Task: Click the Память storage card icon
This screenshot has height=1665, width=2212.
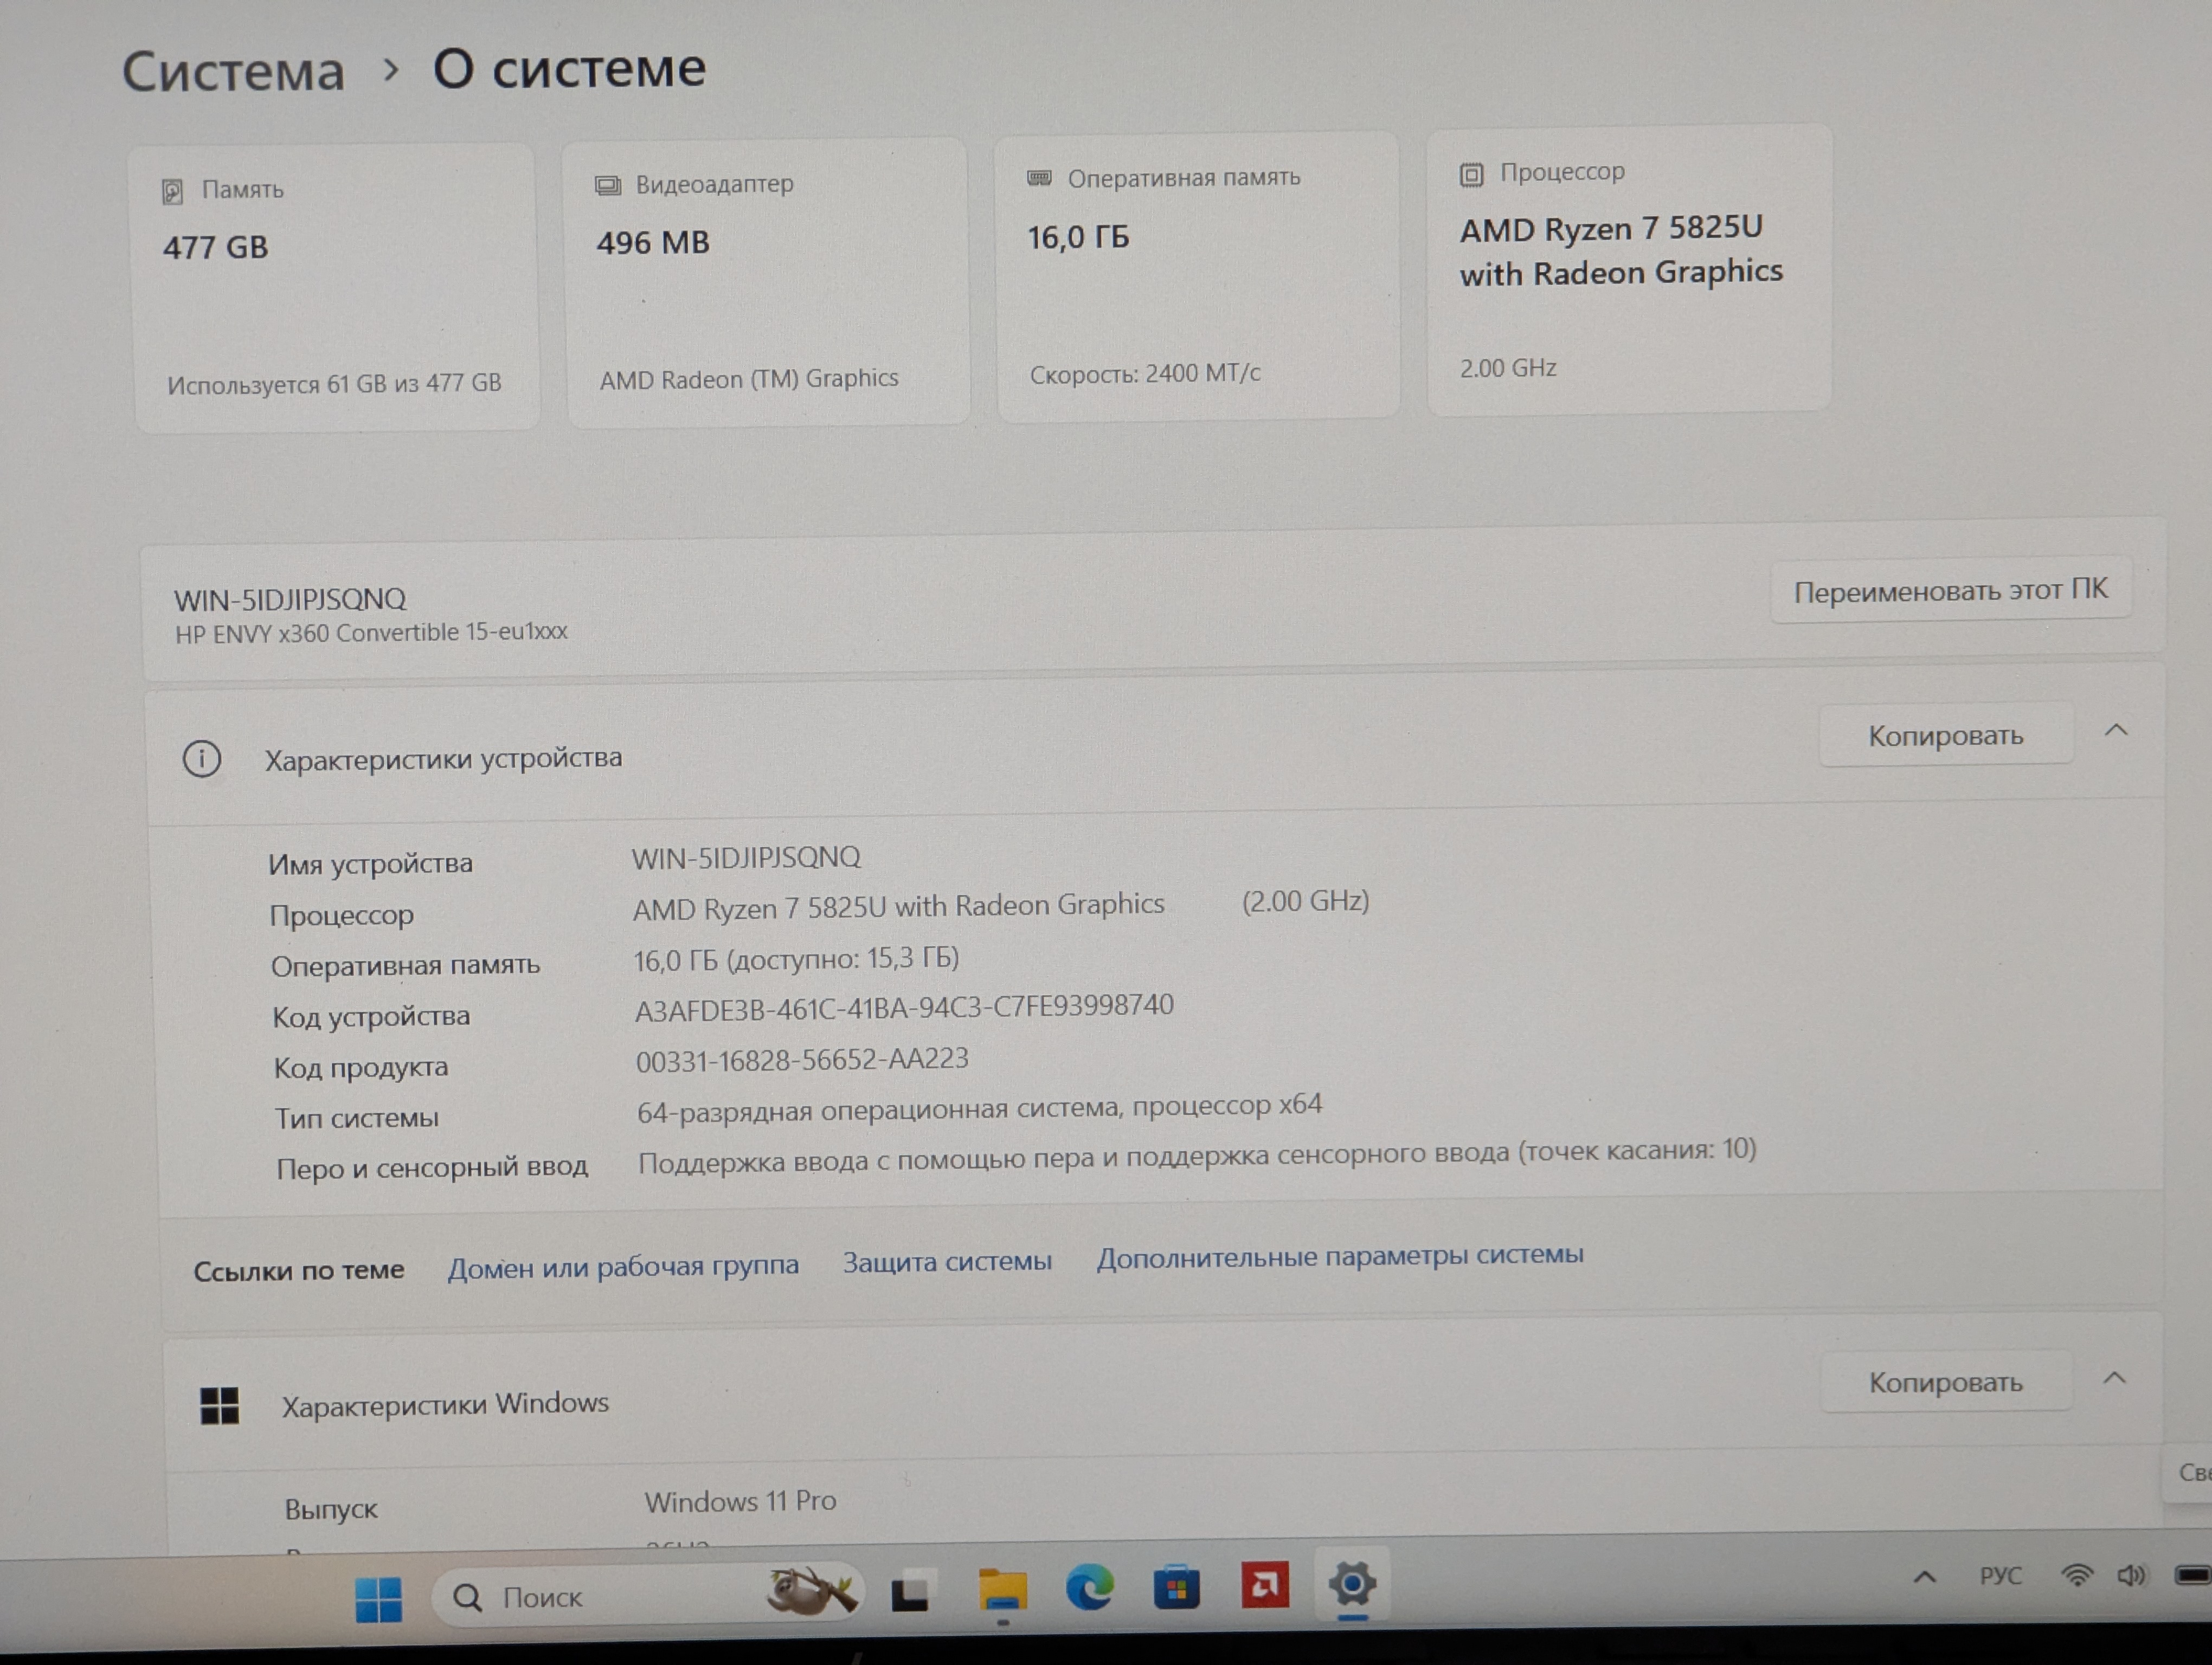Action: (172, 191)
